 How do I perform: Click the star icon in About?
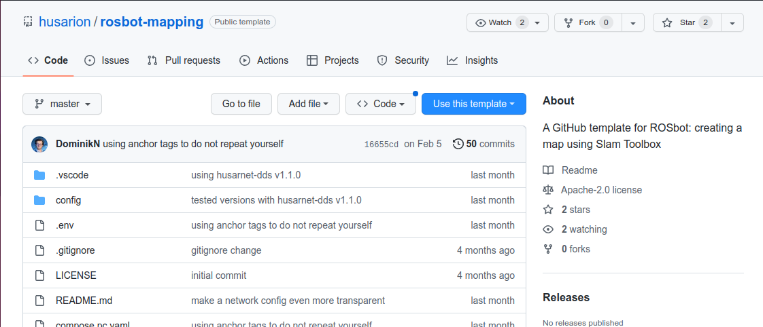point(548,210)
